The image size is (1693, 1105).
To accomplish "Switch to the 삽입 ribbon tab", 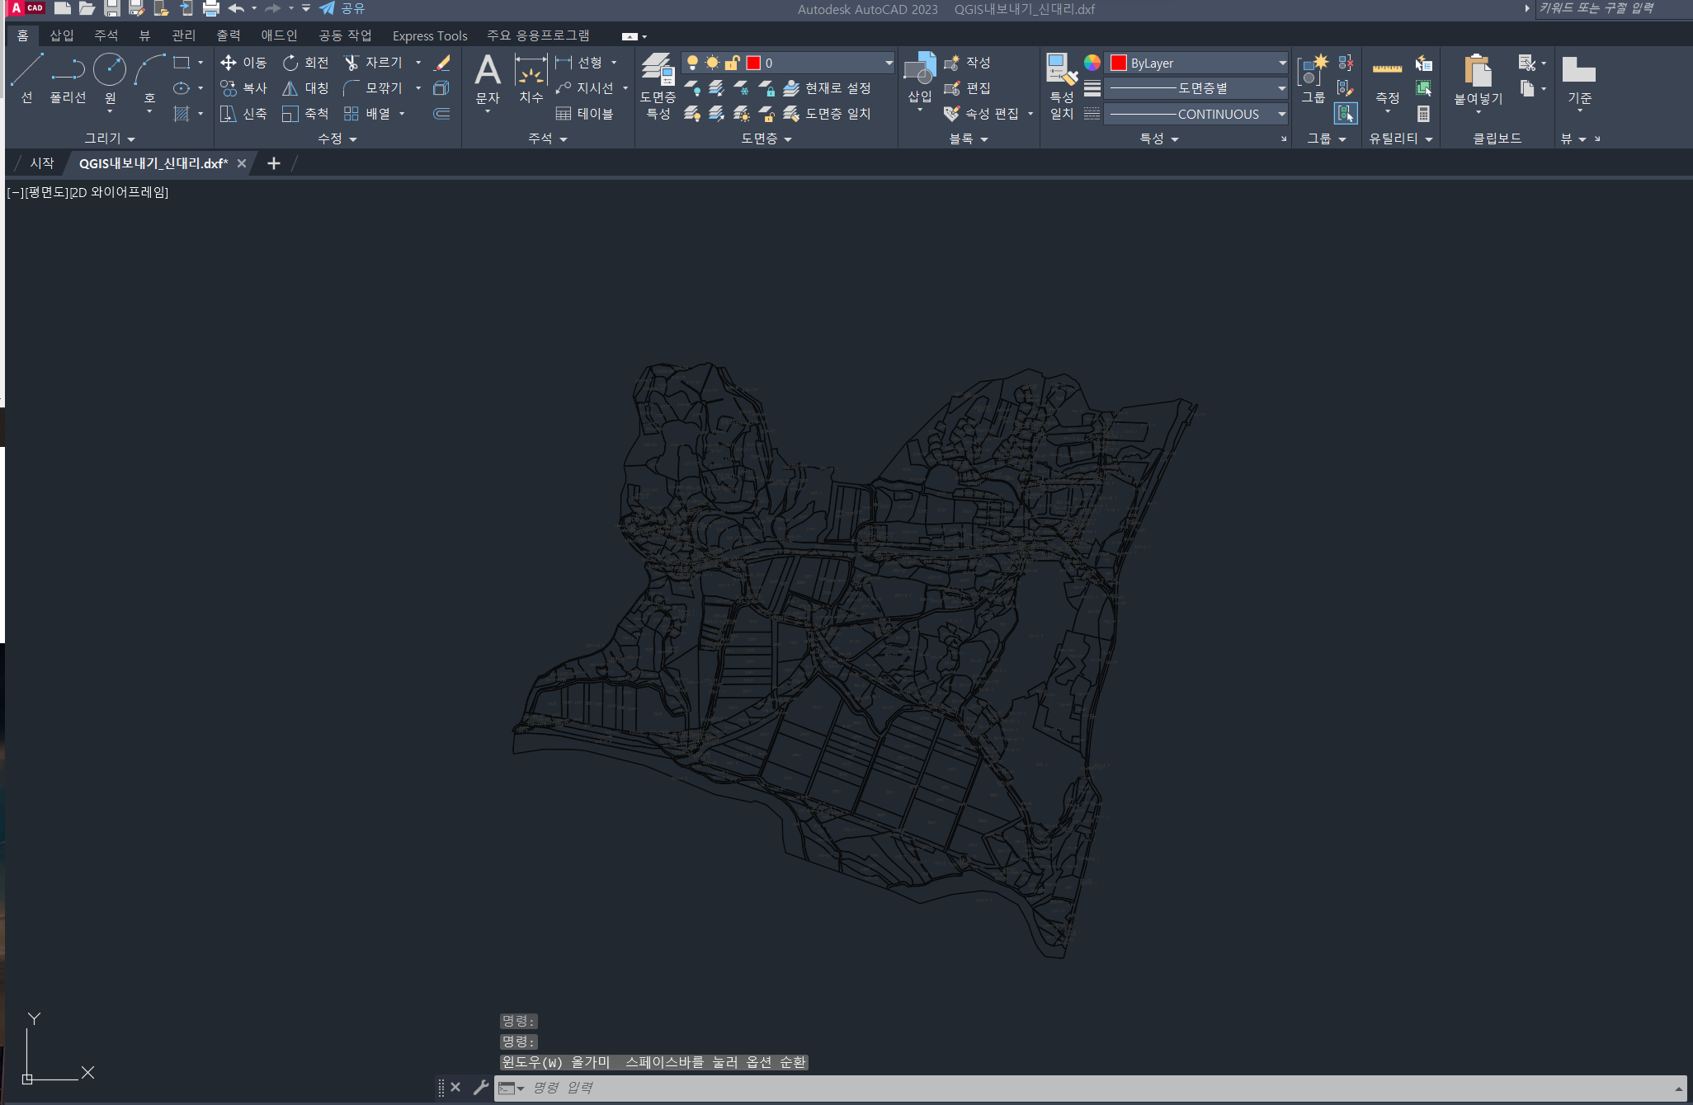I will pyautogui.click(x=62, y=35).
